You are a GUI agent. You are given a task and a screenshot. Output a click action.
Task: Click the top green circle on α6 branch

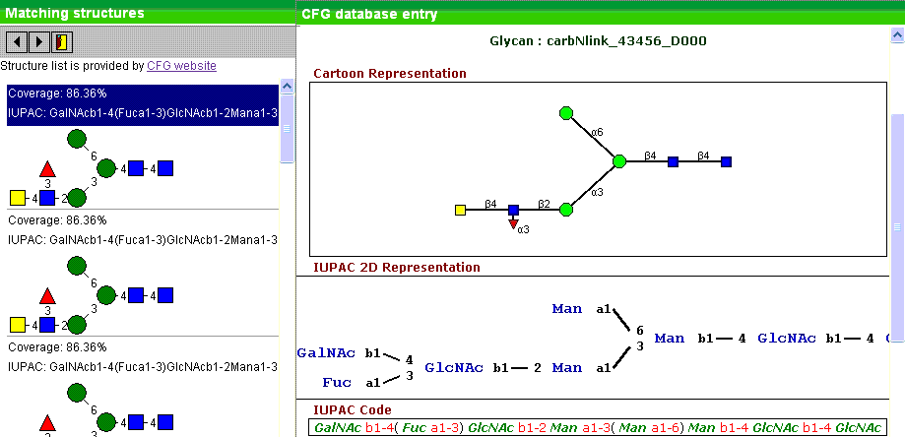566,113
